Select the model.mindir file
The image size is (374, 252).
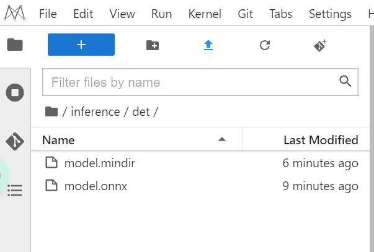pos(99,163)
